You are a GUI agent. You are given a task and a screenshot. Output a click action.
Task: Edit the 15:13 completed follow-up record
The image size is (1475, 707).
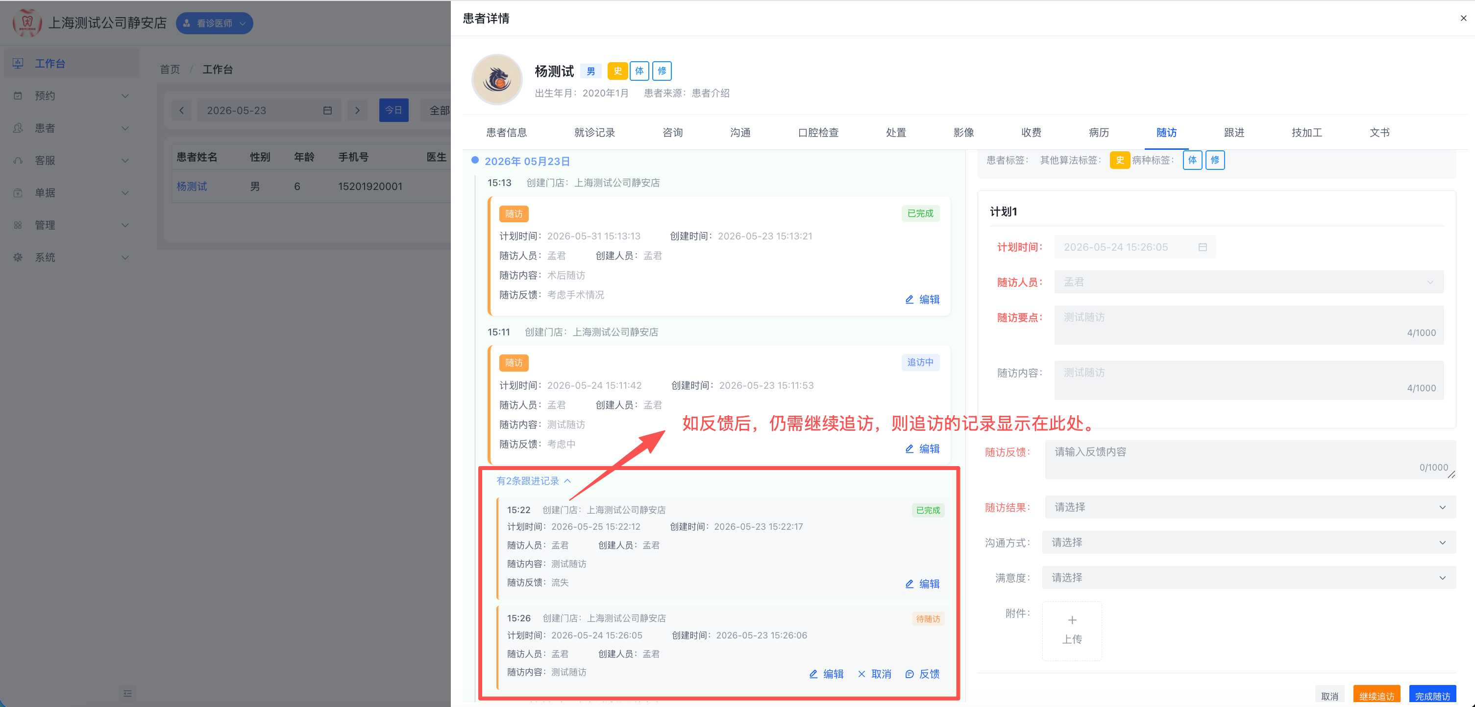(922, 300)
